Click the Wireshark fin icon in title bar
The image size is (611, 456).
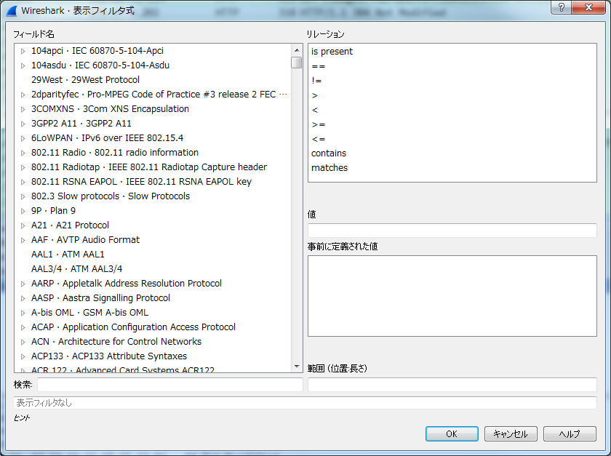point(12,10)
